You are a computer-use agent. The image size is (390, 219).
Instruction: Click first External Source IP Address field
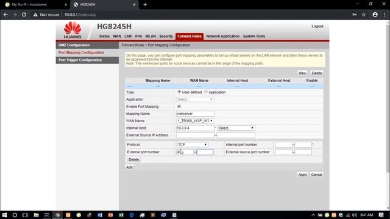coord(195,135)
